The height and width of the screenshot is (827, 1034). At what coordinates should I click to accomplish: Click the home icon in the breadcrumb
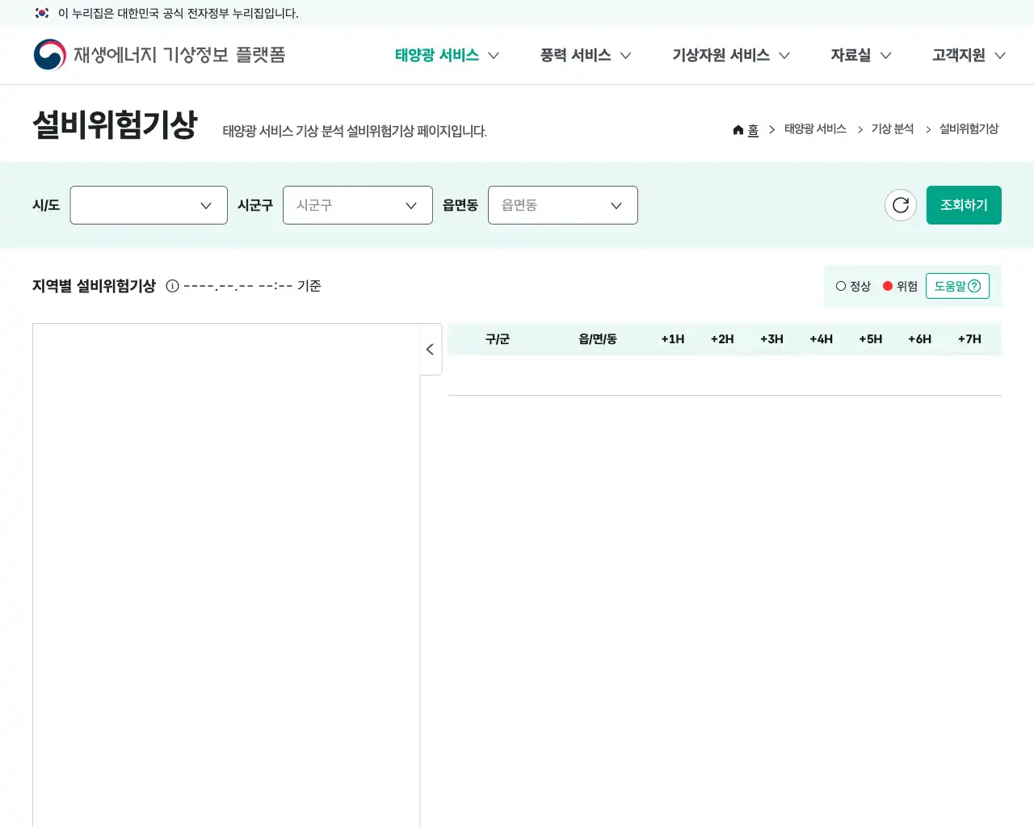click(738, 129)
